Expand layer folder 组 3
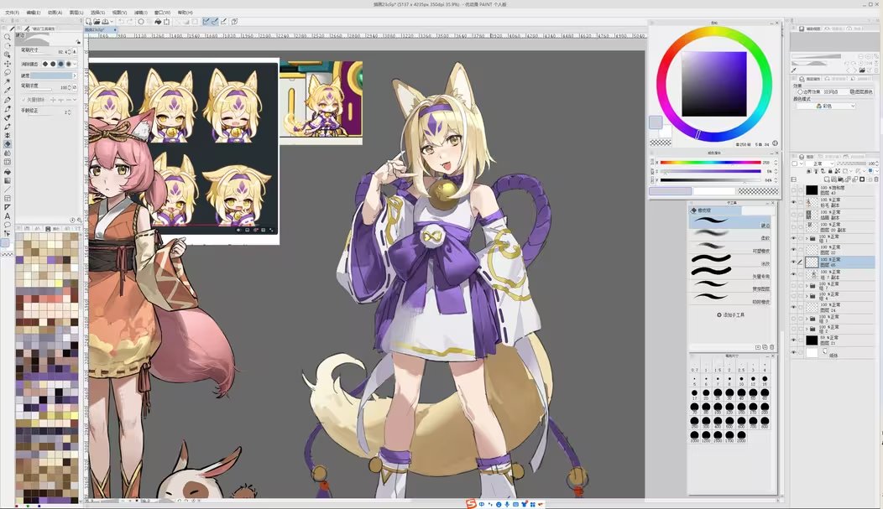Screen dimensions: 883x509 807,319
